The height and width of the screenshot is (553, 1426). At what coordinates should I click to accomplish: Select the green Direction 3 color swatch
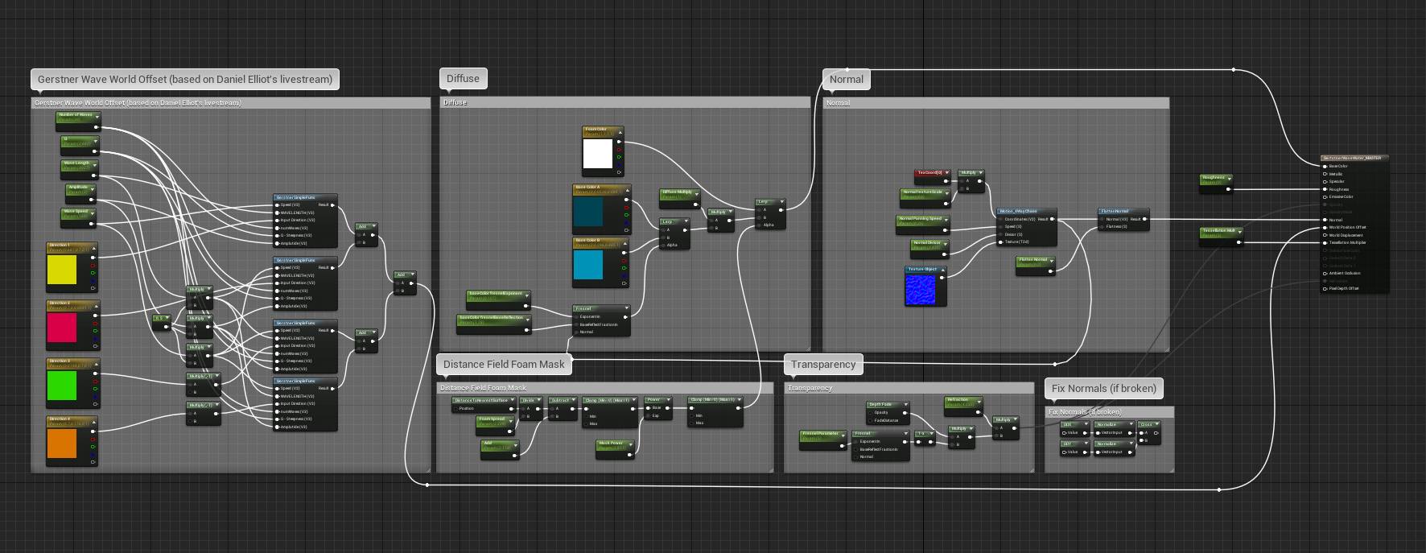click(62, 386)
